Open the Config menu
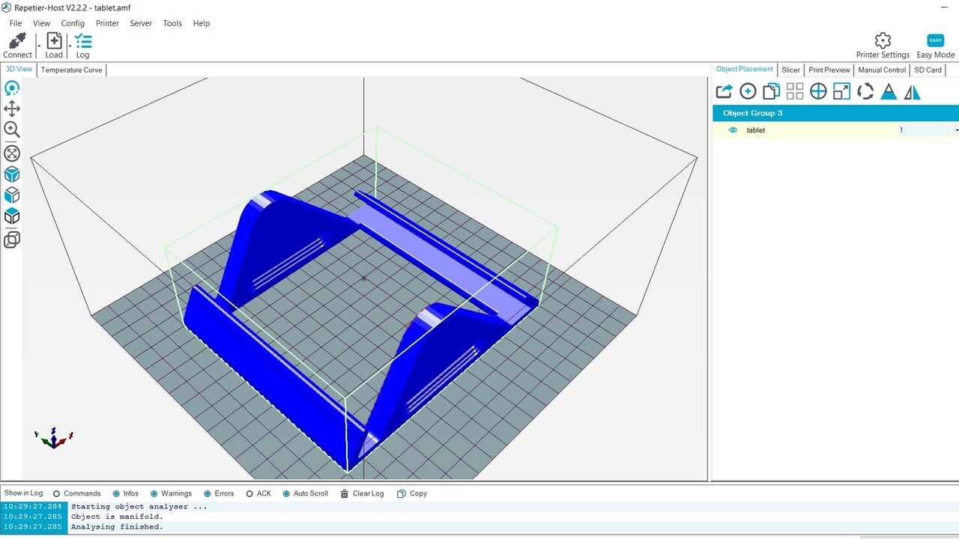959x539 pixels. [73, 23]
